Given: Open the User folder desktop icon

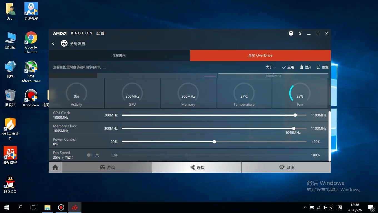Looking at the screenshot, I should [x=10, y=12].
